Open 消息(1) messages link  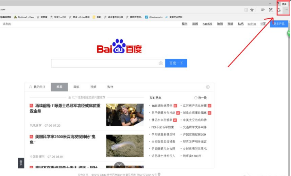click(7, 24)
